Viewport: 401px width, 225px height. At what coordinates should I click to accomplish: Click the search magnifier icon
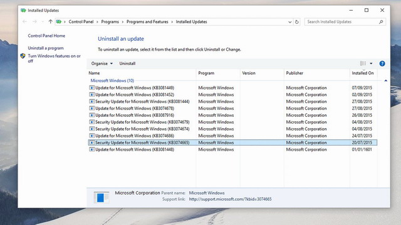pyautogui.click(x=381, y=22)
